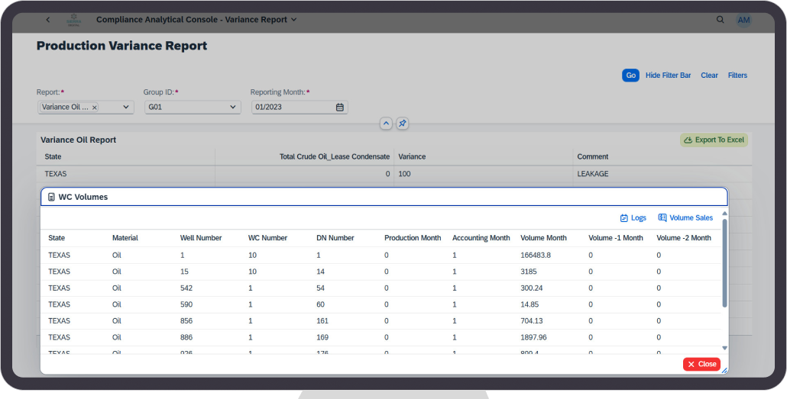This screenshot has height=399, width=787.
Task: Select volume value 1897.96
Action: tap(533, 337)
